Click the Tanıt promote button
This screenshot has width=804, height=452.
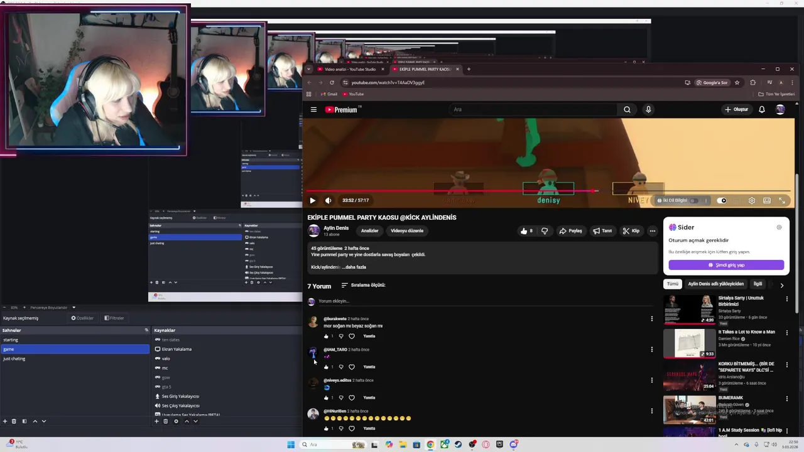[602, 230]
